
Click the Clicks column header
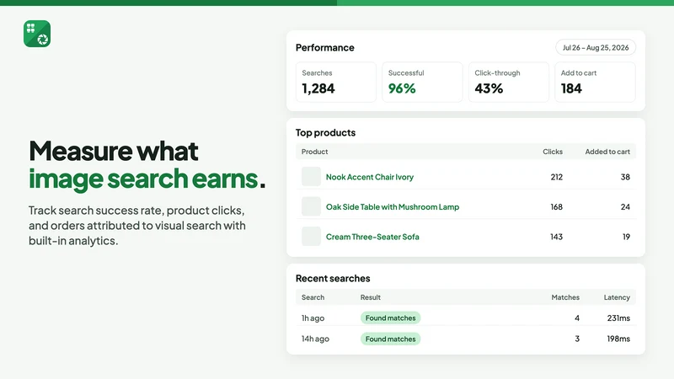coord(553,152)
